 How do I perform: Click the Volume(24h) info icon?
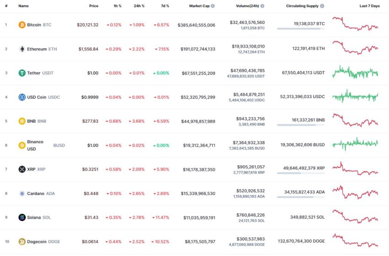coord(262,6)
